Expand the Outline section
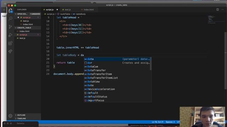The height and width of the screenshot is (127, 227). click(21, 115)
